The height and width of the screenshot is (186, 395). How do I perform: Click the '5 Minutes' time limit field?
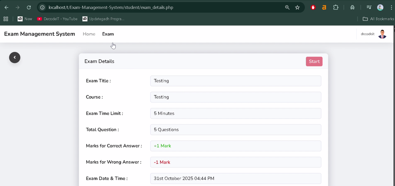coord(236,113)
